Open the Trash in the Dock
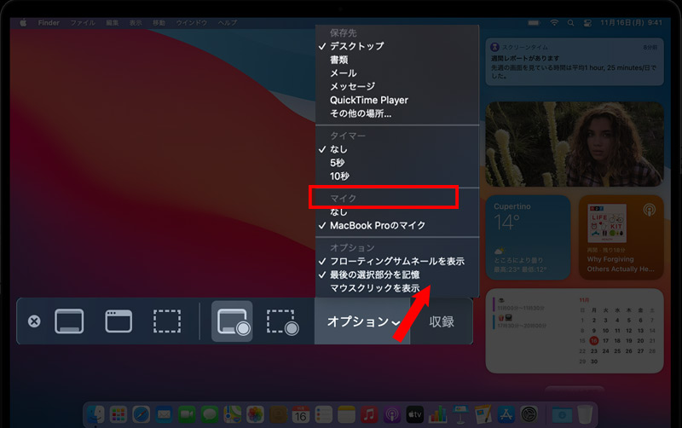This screenshot has width=682, height=428. (x=585, y=414)
